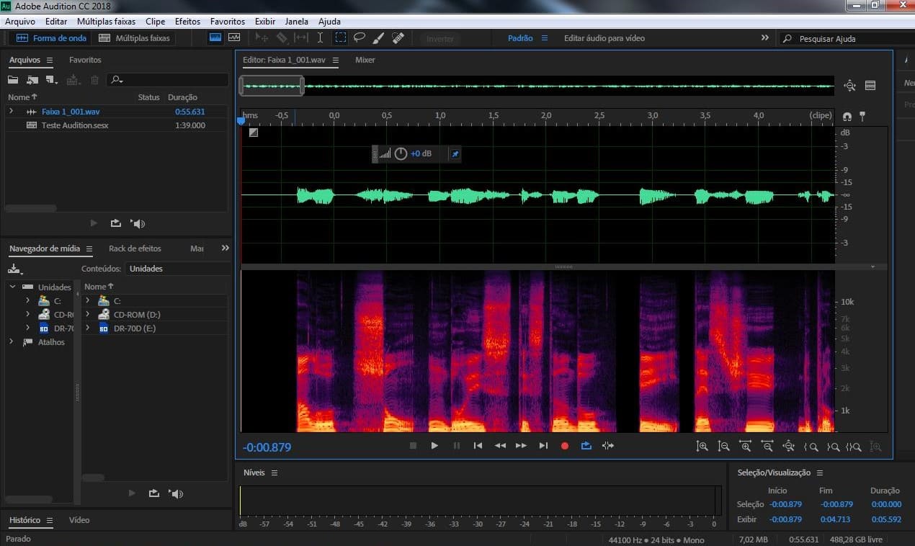Zoom in time icon
Image resolution: width=915 pixels, height=546 pixels.
(746, 447)
